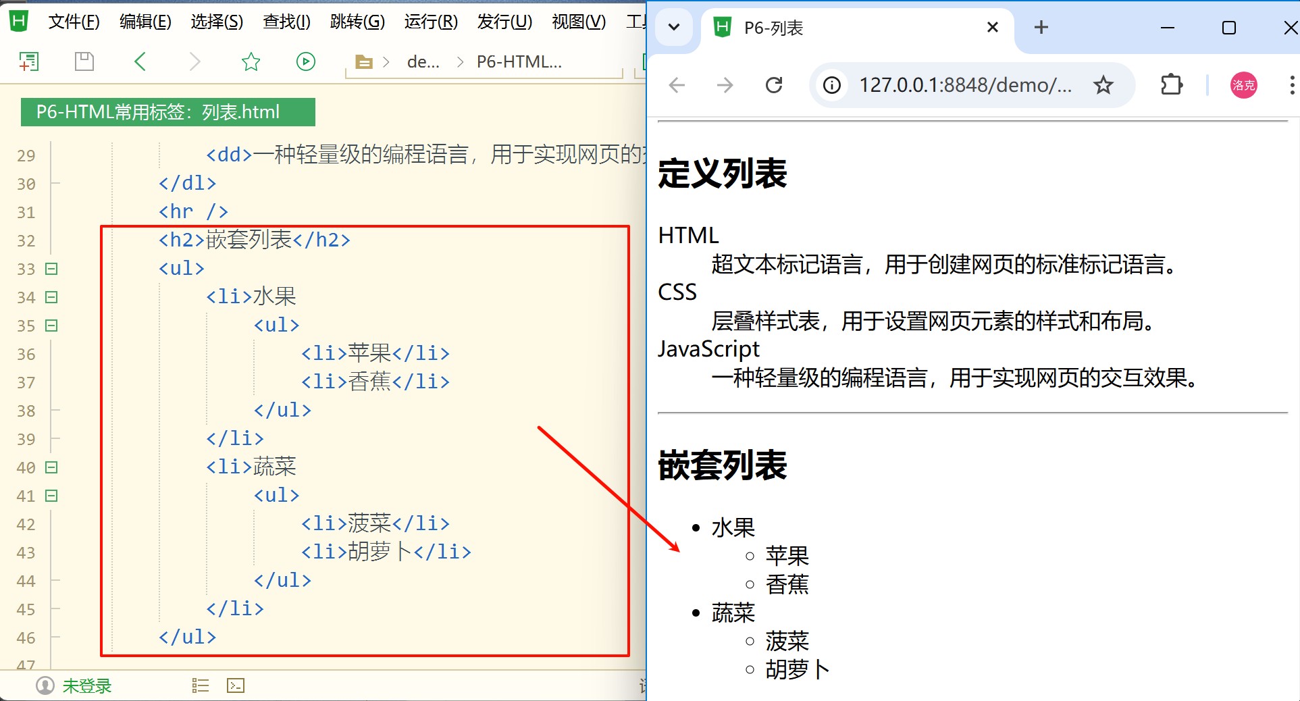Collapse code fold at line 41
The height and width of the screenshot is (701, 1300).
coord(51,496)
